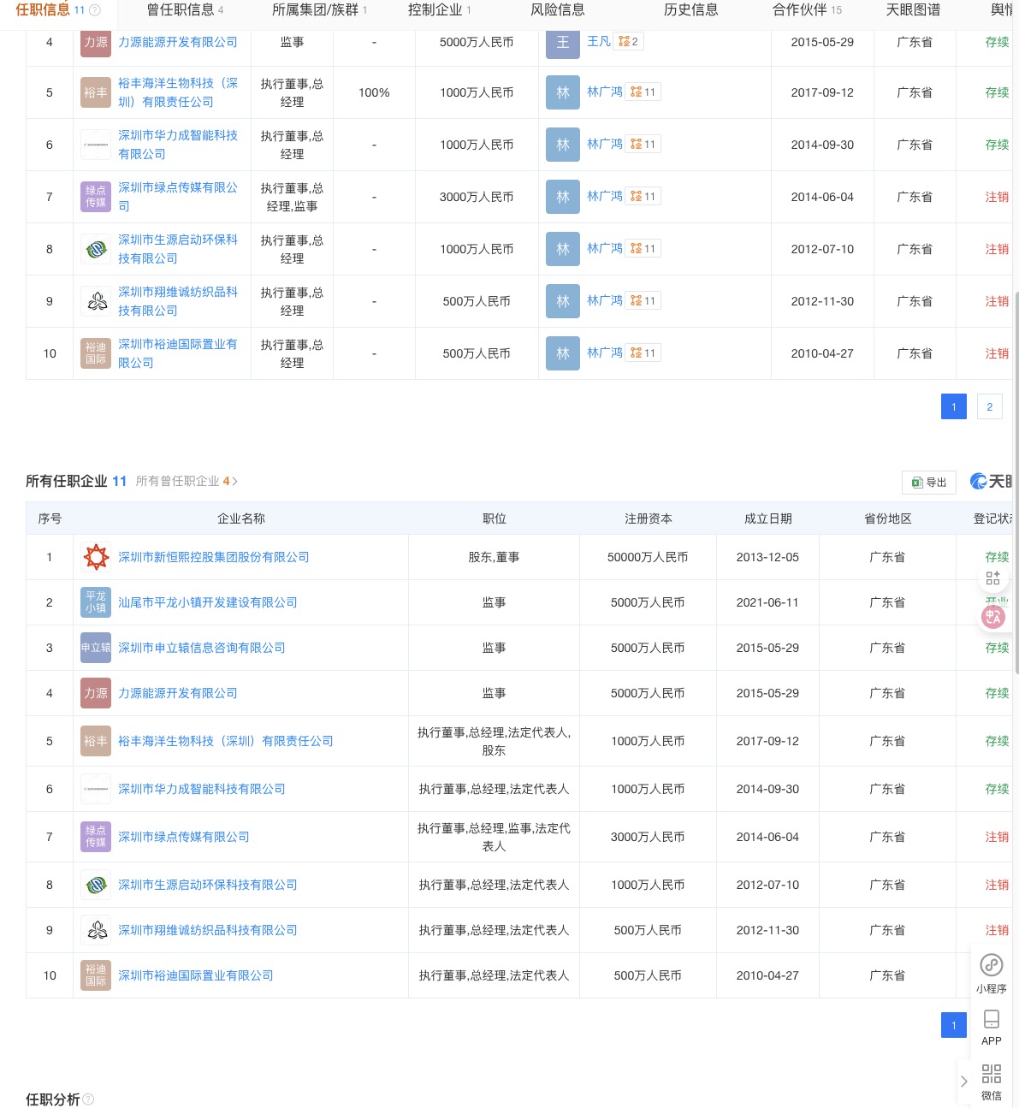Image resolution: width=1019 pixels, height=1108 pixels.
Task: Click the pink 中/A translation icon
Action: 992,617
